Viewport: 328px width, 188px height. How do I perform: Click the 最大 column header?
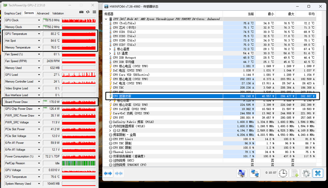point(285,14)
